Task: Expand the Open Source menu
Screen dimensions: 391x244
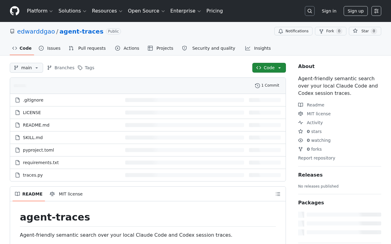Action: pyautogui.click(x=146, y=11)
